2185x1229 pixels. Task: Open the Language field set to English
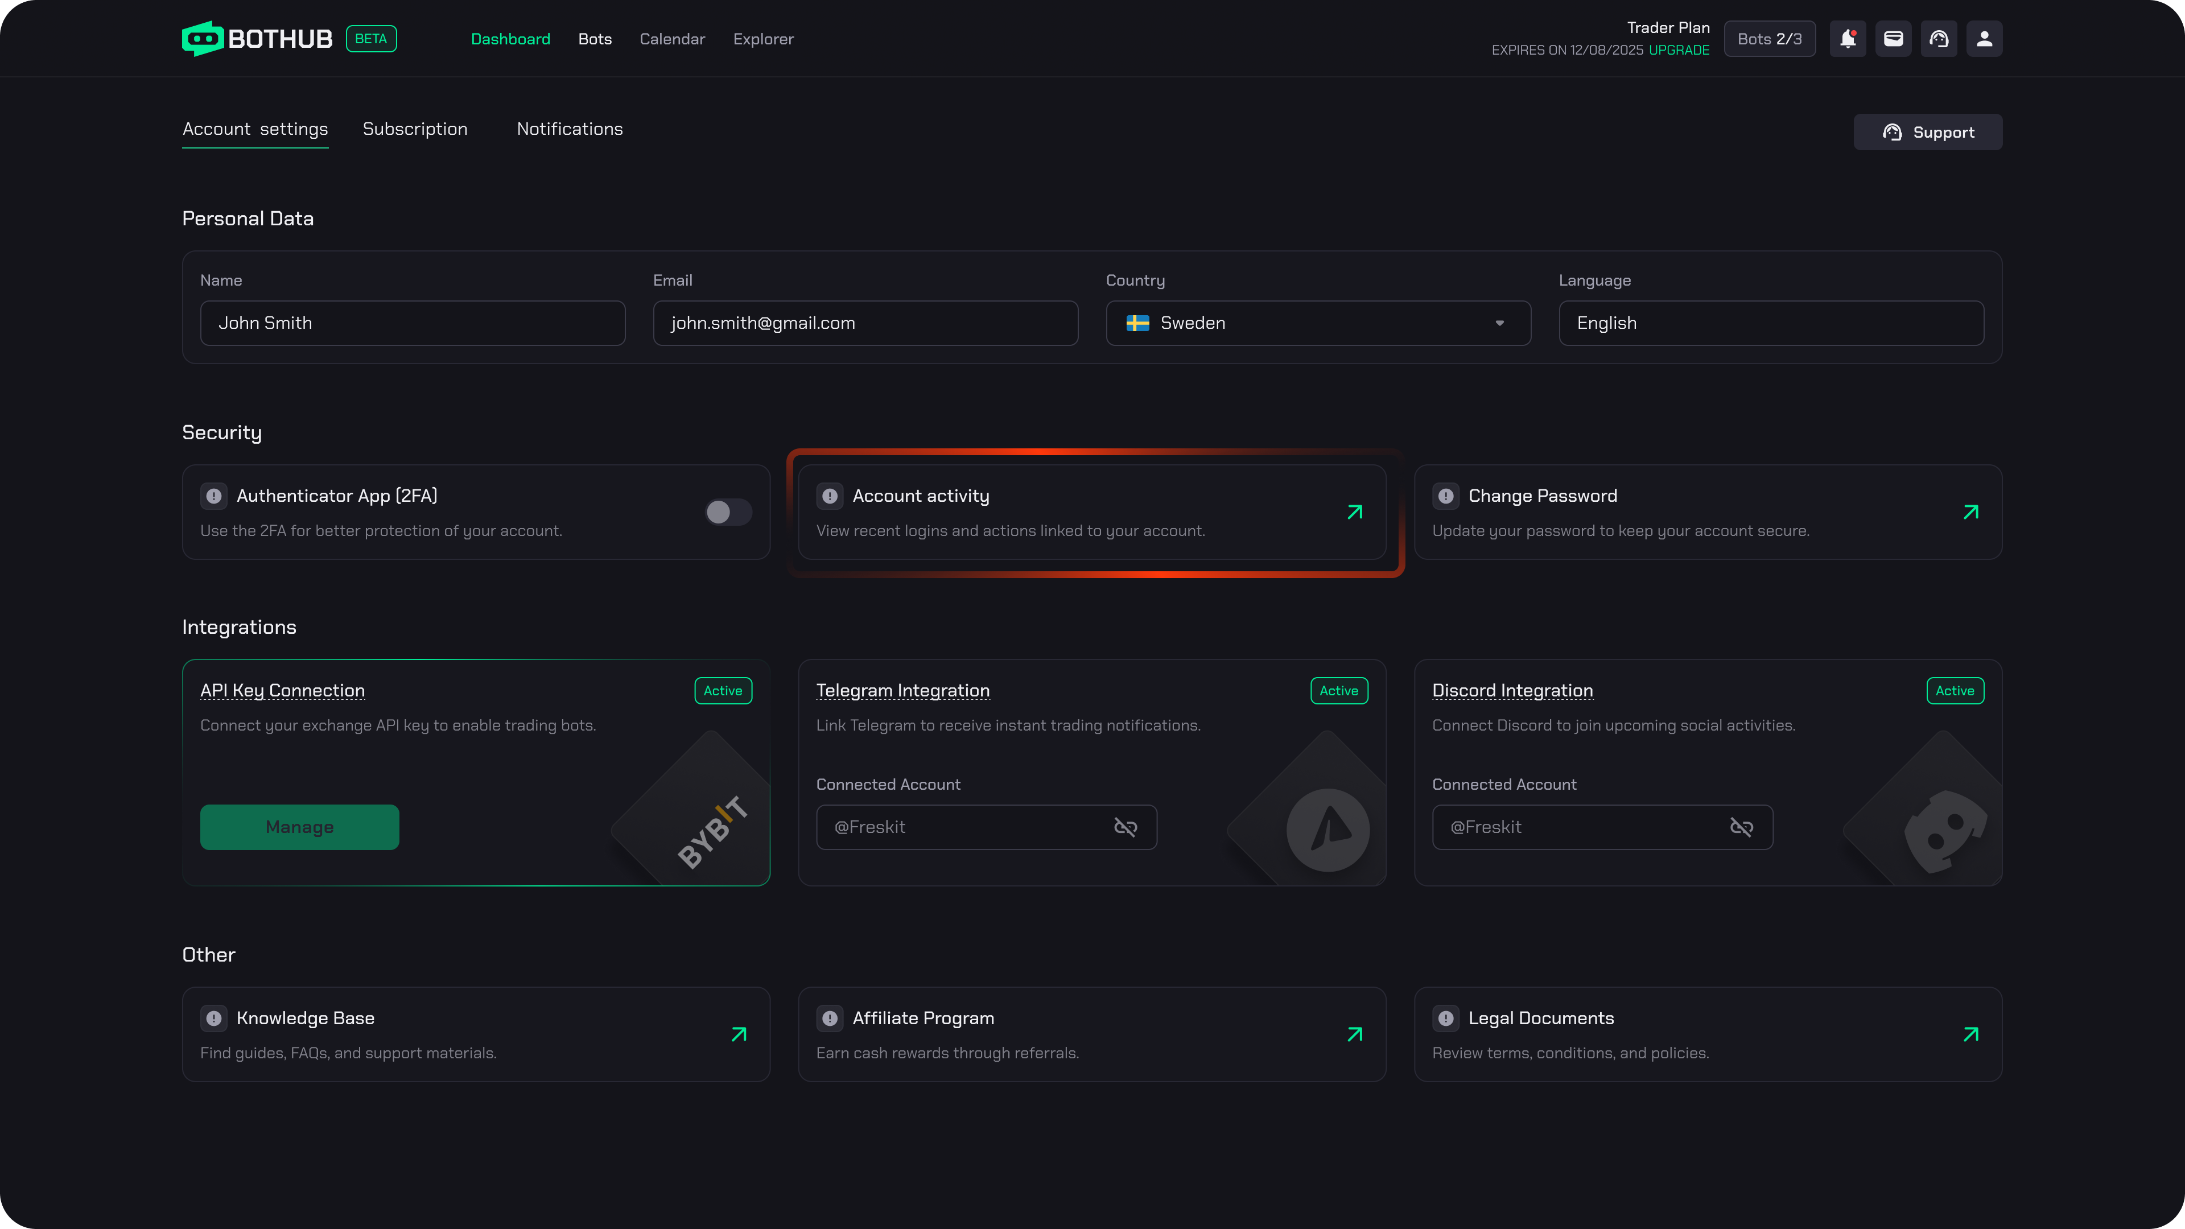(x=1770, y=323)
